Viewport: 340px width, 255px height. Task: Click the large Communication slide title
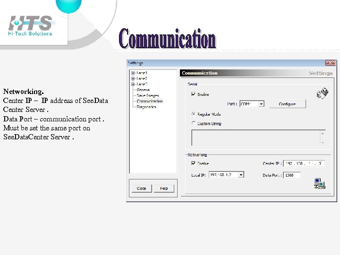[167, 38]
